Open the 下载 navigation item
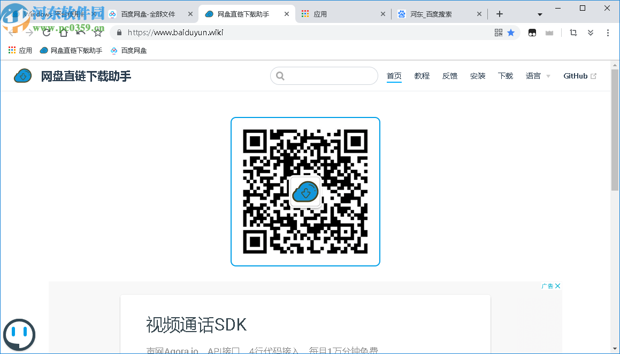Image resolution: width=620 pixels, height=354 pixels. [x=506, y=76]
